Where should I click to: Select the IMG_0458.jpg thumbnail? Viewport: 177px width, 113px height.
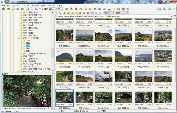(x=104, y=77)
